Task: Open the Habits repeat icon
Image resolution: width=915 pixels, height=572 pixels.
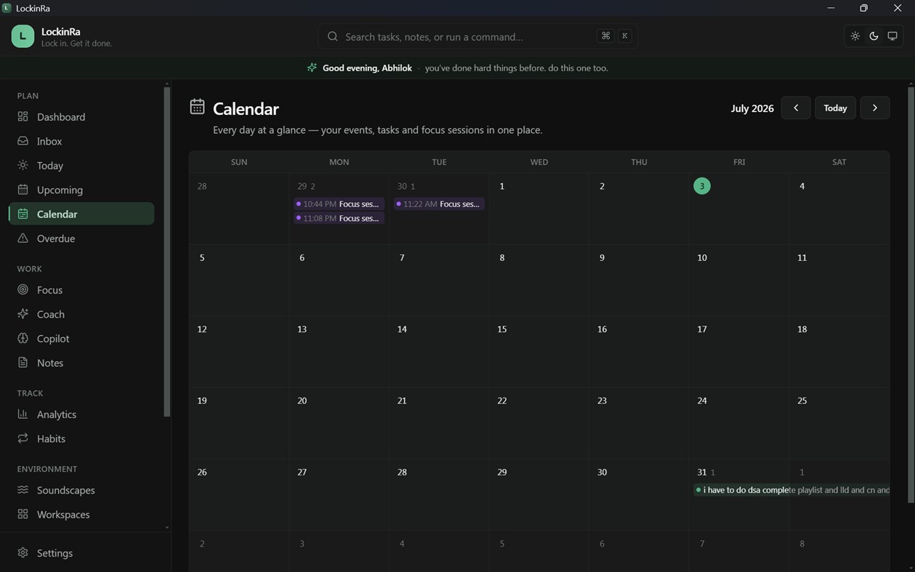Action: click(x=23, y=438)
